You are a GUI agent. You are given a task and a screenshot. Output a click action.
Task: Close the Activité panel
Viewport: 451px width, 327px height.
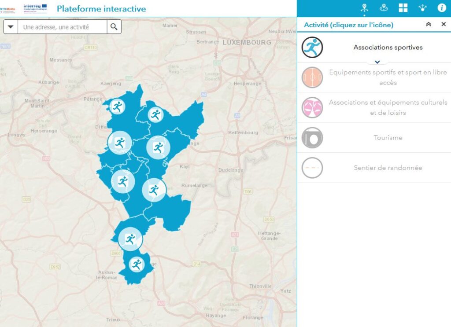443,24
